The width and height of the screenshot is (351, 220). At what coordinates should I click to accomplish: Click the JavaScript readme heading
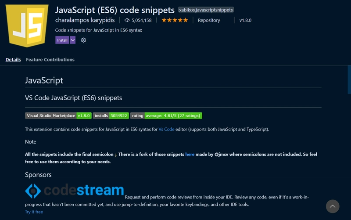click(x=44, y=80)
